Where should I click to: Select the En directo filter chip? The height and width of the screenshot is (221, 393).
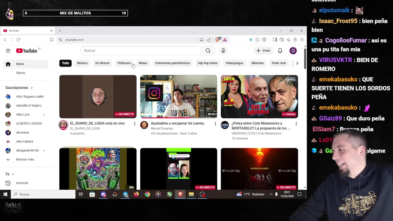tap(102, 63)
